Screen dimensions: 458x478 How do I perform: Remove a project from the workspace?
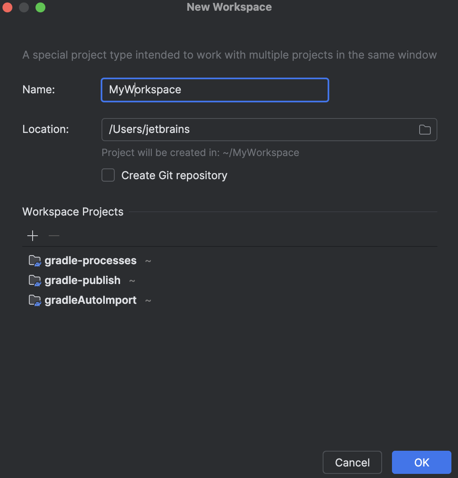click(54, 235)
